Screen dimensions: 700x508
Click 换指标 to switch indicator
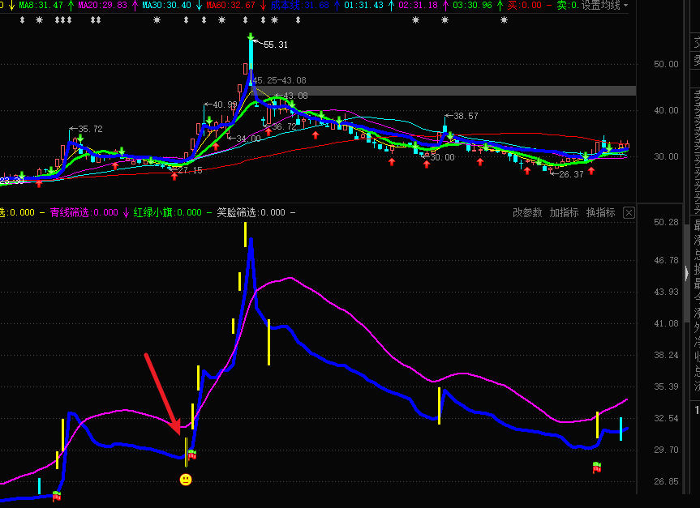click(x=600, y=212)
